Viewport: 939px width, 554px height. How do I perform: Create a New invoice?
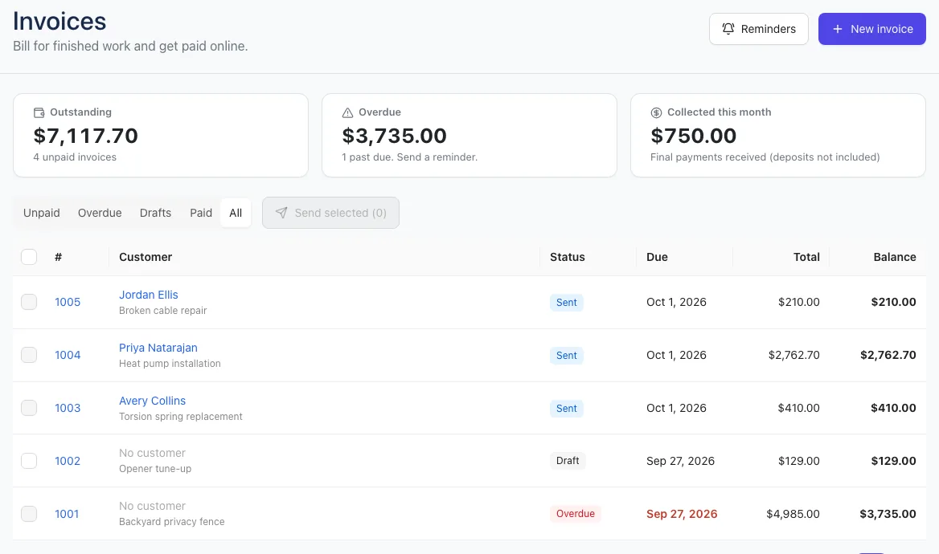[872, 29]
